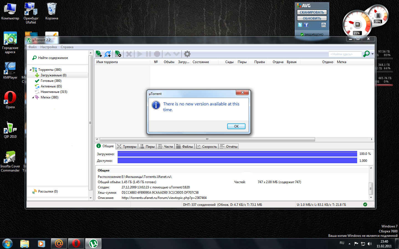Click the Create New Torrent icon

pyautogui.click(x=118, y=54)
